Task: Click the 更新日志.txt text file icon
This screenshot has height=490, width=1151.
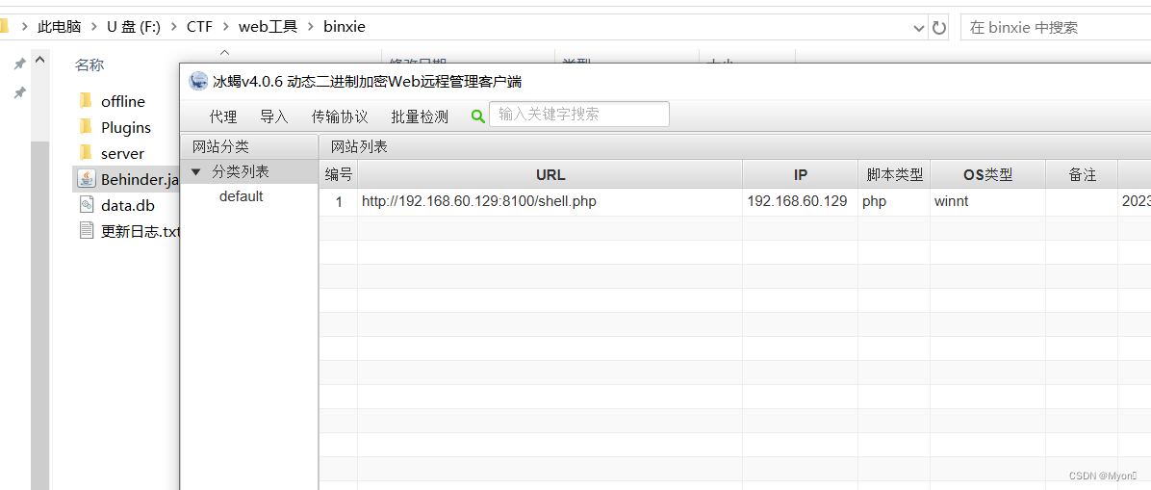Action: tap(87, 231)
